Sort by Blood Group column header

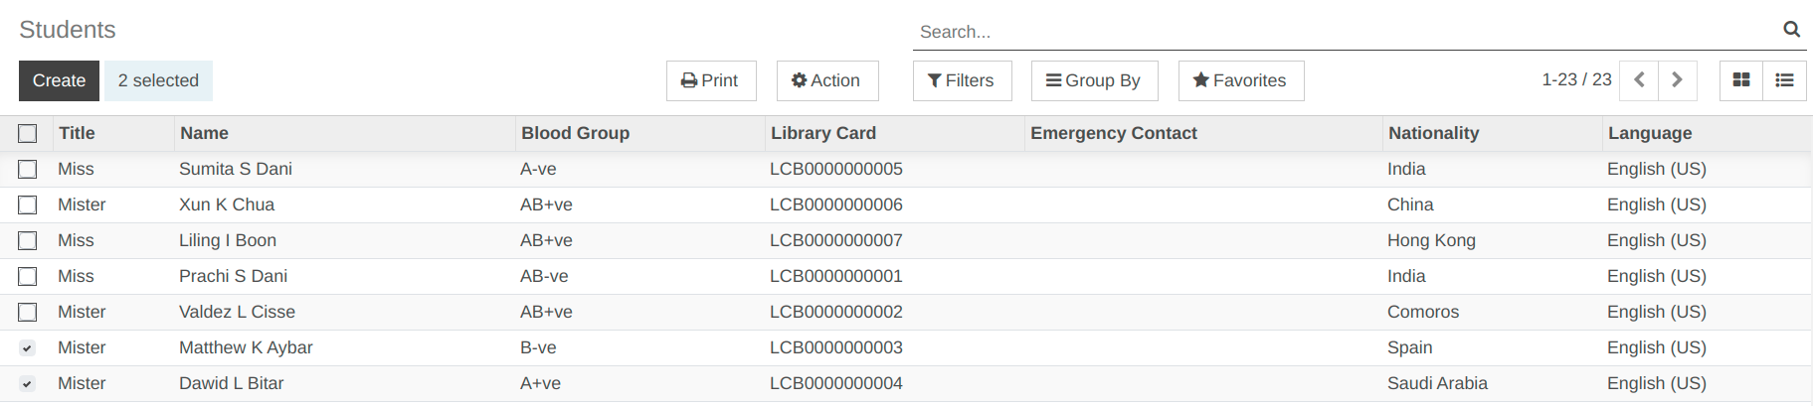(575, 133)
